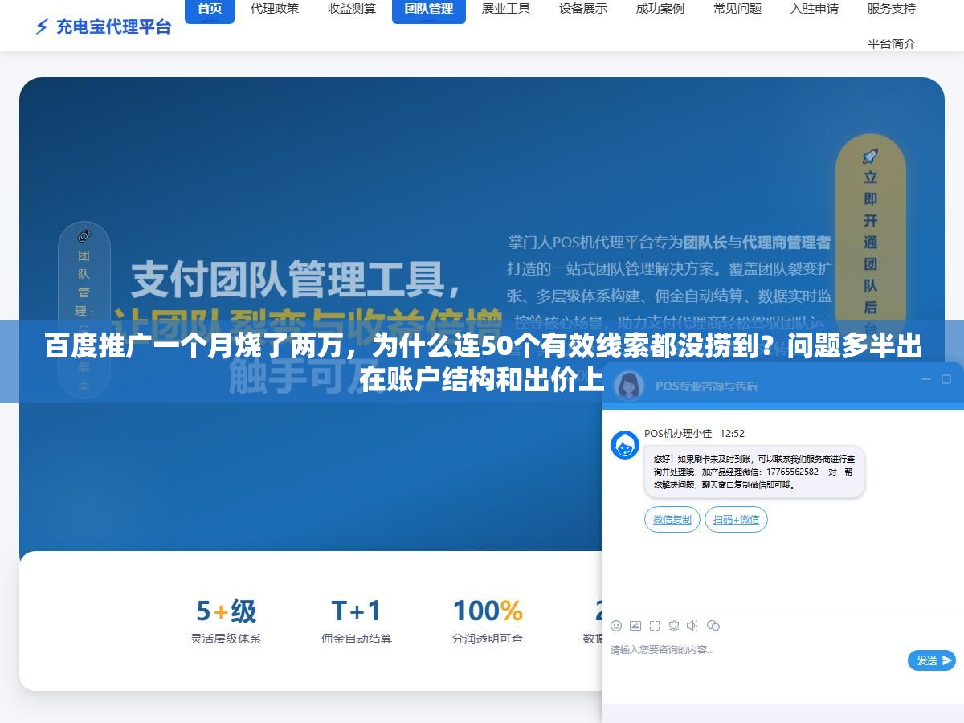This screenshot has height=723, width=964.
Task: Click the 100% 分润透明可查 stat
Action: coord(488,621)
